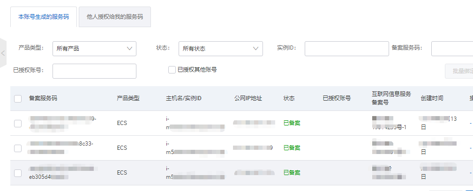Click the 批量绑定 button
The image size is (473, 191).
coord(459,71)
